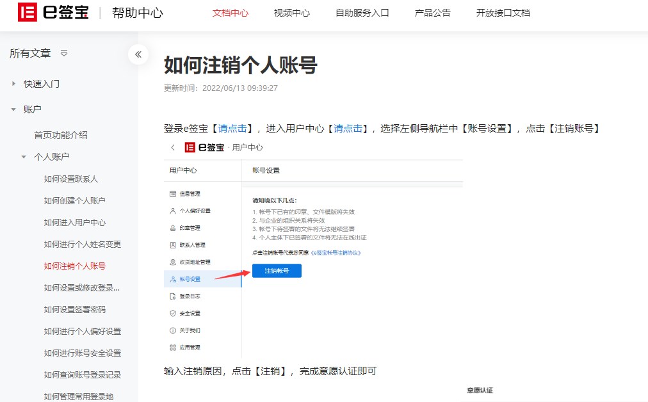Click 账户 tree label
648x402 pixels.
[x=32, y=109]
